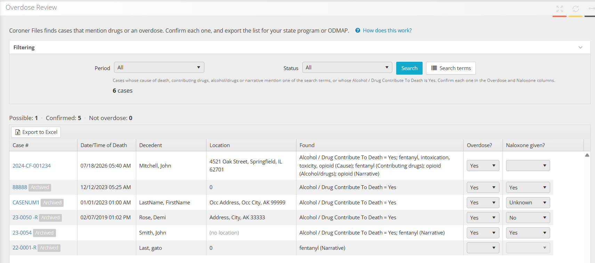The height and width of the screenshot is (263, 595).
Task: Click the fullscreen expand icon
Action: (560, 9)
